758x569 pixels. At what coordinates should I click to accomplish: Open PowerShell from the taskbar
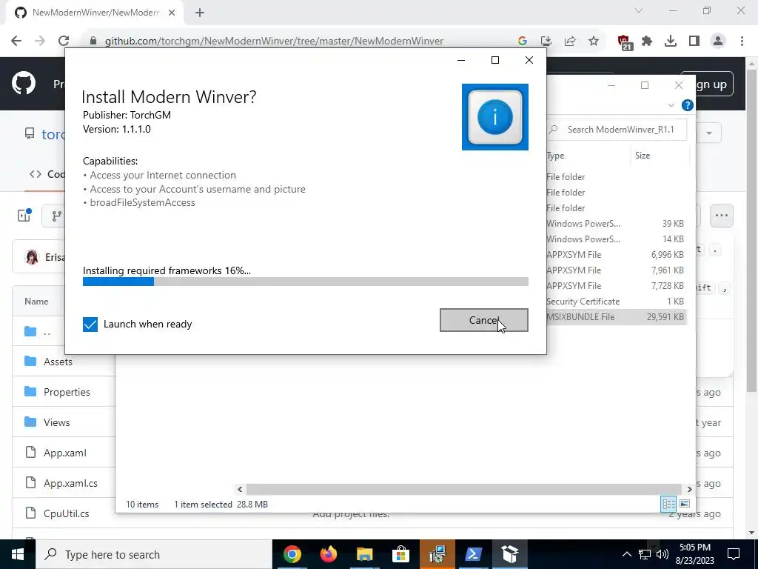tap(473, 554)
